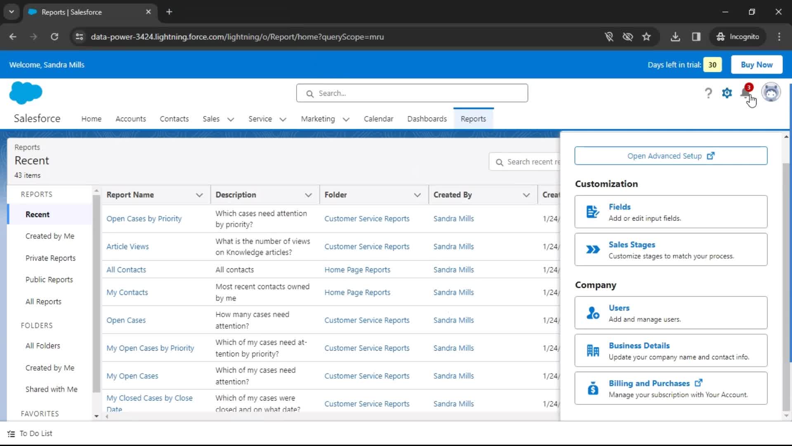
Task: Open the Open Cases by Priority report
Action: 144,218
